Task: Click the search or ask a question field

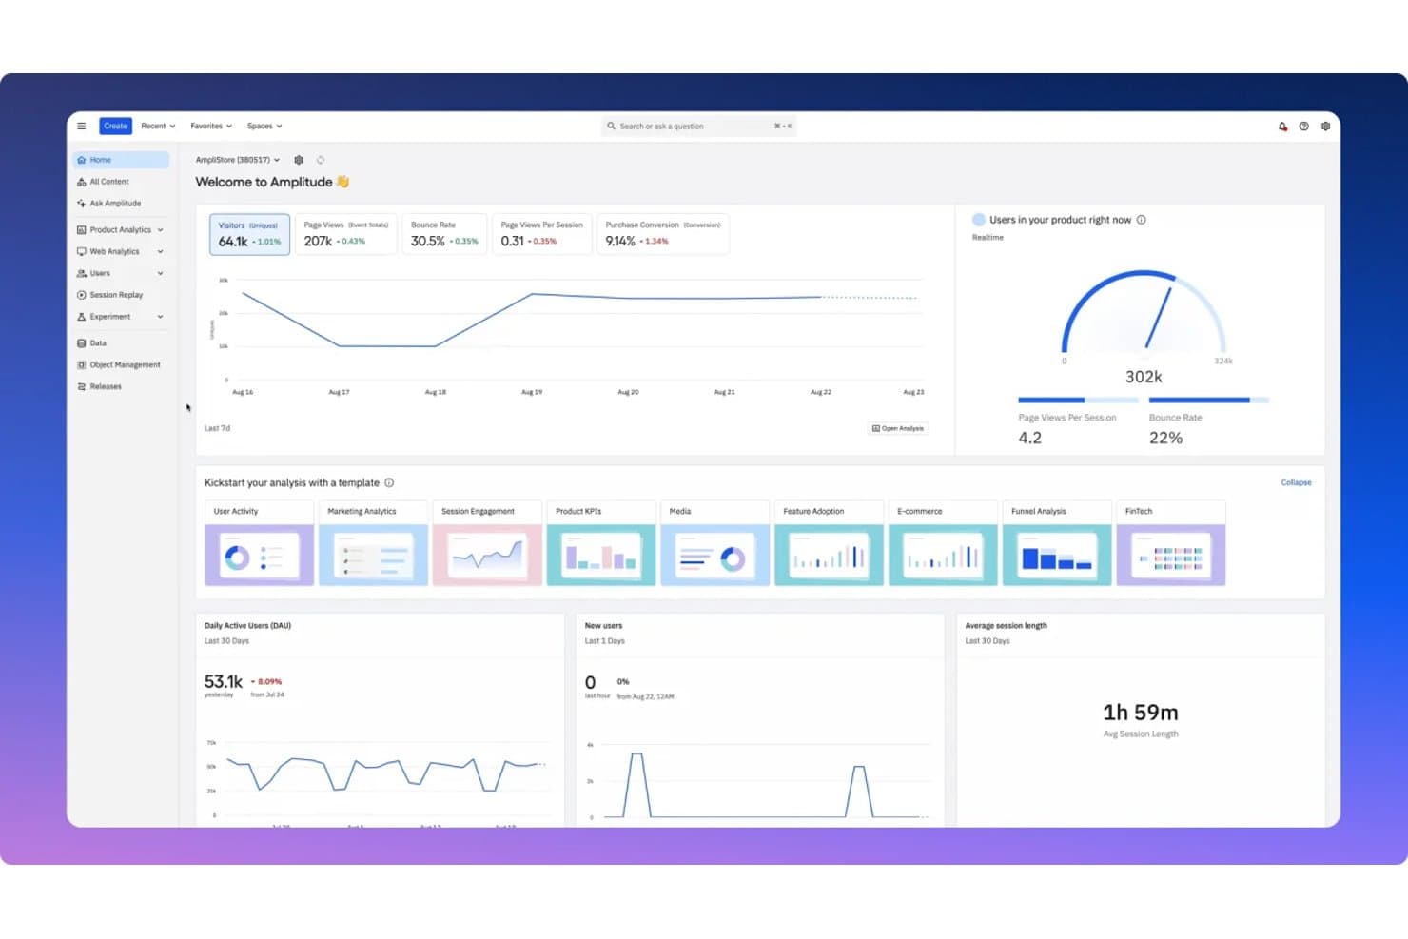Action: coord(699,126)
